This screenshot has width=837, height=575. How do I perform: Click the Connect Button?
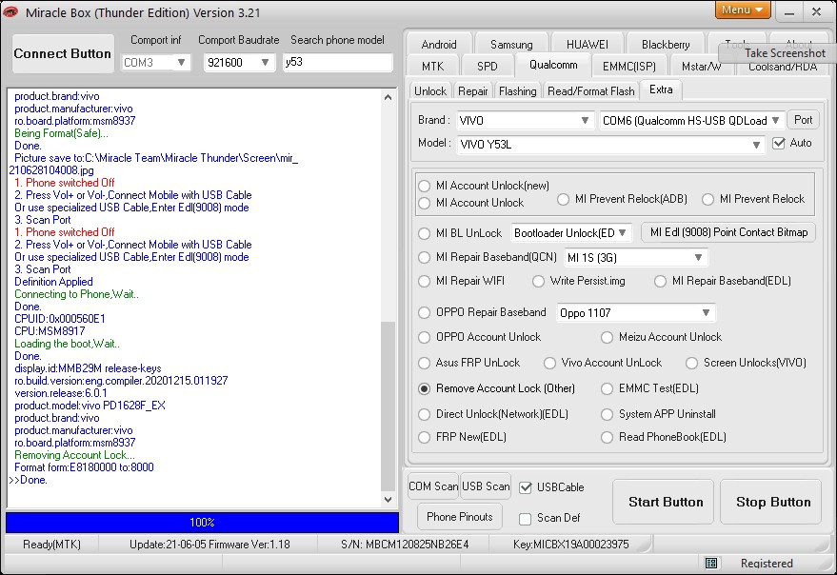(x=63, y=53)
